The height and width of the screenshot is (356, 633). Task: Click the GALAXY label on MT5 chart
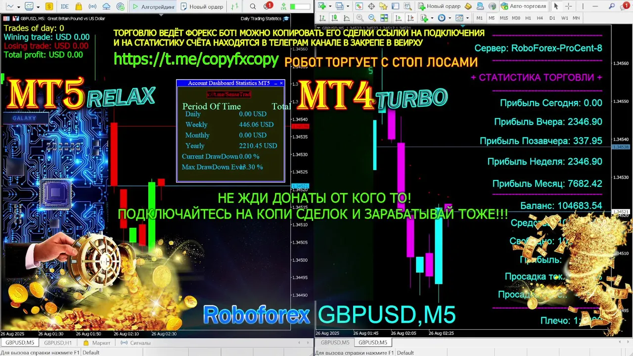pyautogui.click(x=24, y=118)
